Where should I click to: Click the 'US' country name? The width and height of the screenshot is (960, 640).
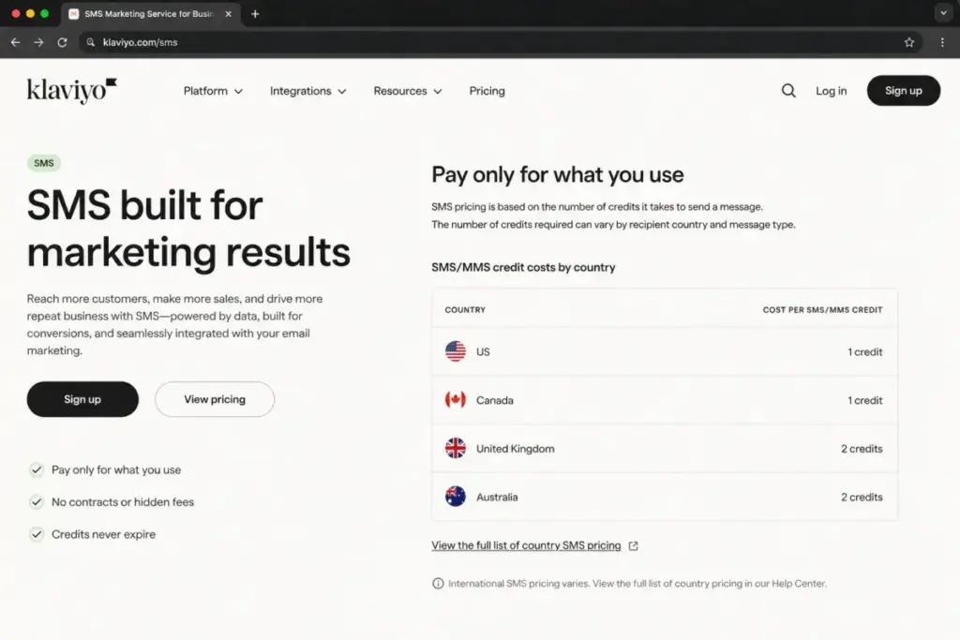[483, 351]
